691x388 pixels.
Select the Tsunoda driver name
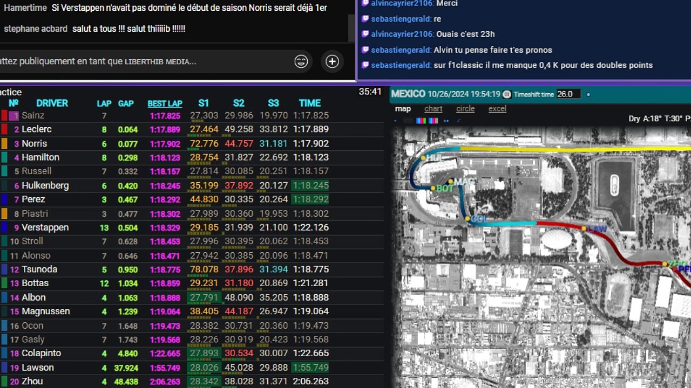pyautogui.click(x=39, y=269)
